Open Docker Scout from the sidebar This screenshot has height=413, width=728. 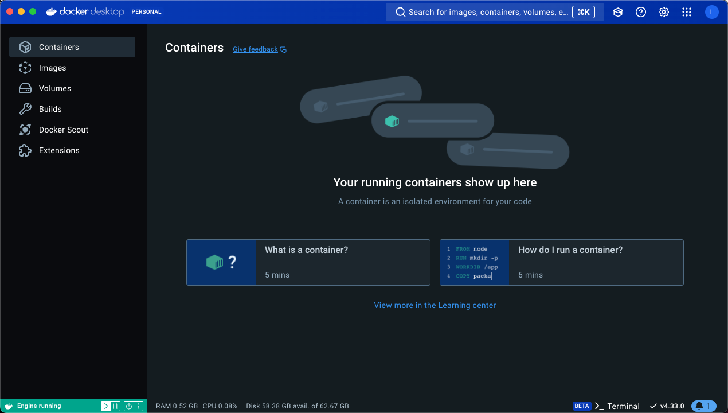(72, 130)
